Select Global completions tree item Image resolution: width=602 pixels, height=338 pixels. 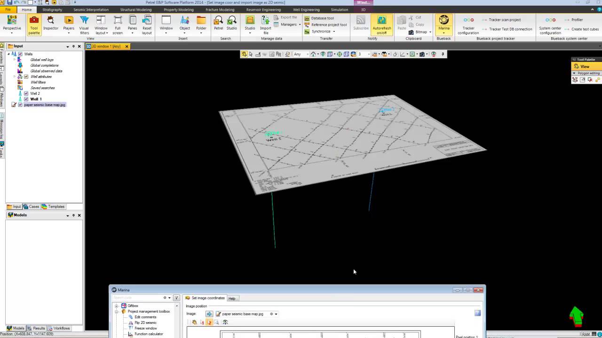pos(44,65)
